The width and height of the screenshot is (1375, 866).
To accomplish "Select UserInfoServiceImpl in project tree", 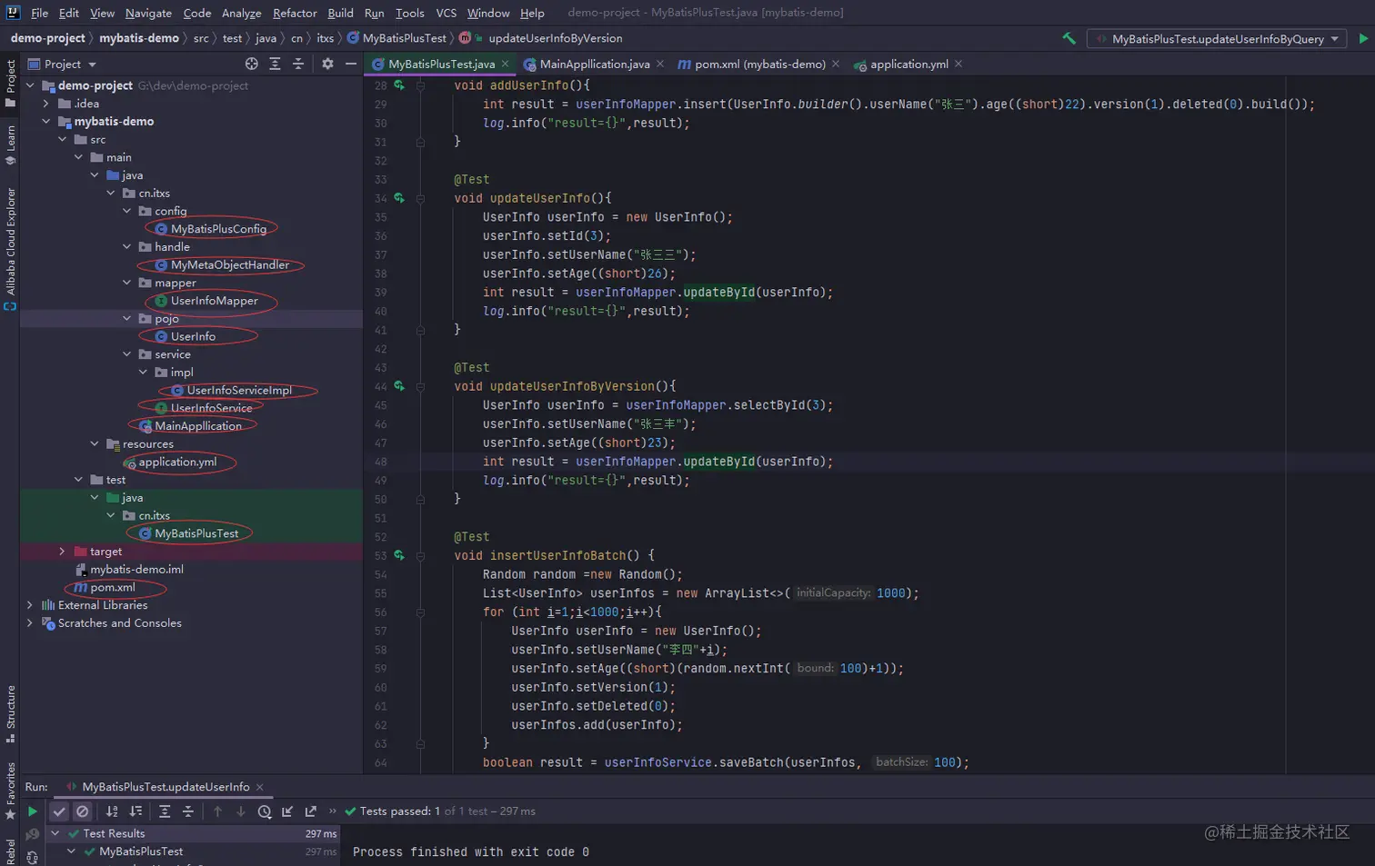I will (239, 390).
